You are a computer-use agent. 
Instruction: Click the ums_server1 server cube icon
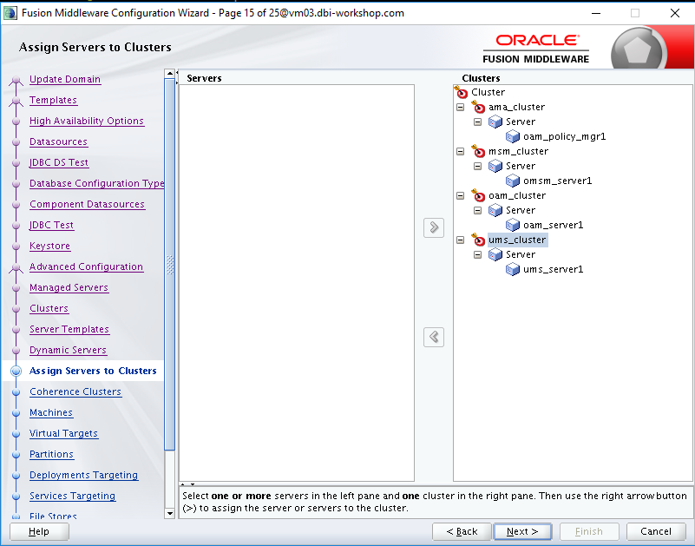[513, 270]
